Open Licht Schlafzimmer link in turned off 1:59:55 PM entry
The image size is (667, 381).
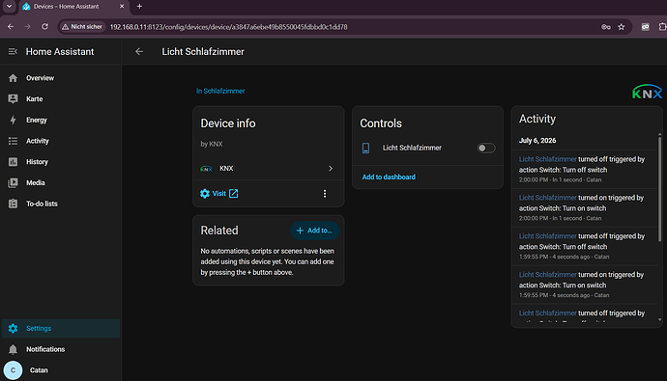[547, 236]
